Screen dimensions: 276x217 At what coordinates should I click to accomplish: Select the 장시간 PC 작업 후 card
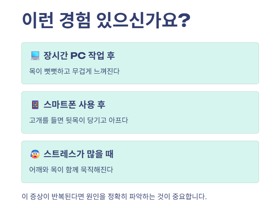pyautogui.click(x=140, y=63)
